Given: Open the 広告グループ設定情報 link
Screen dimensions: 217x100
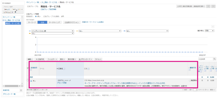Looking at the screenshot, I should [49, 9].
